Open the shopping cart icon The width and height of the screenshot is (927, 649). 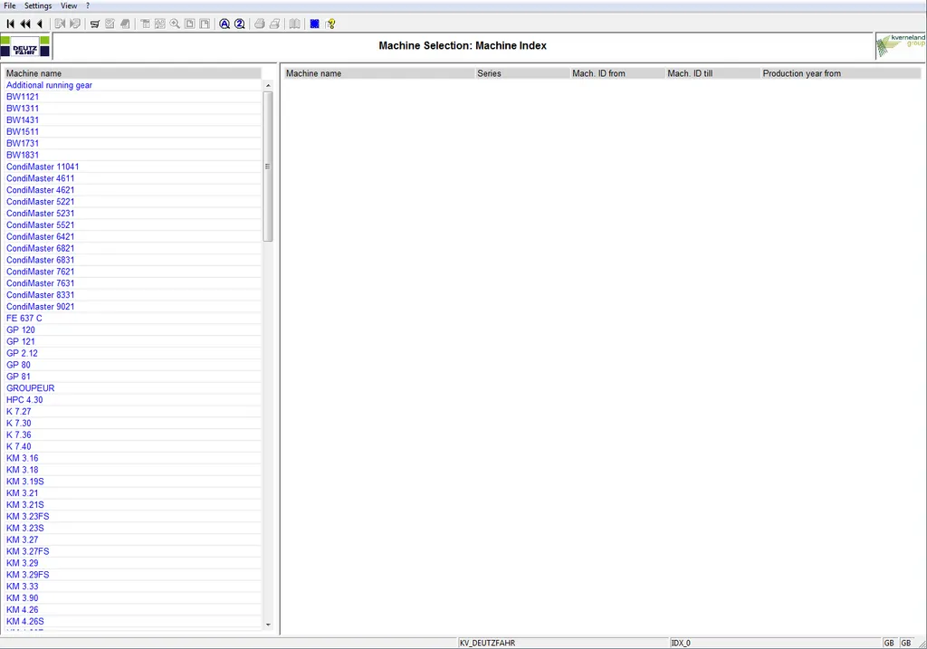click(94, 24)
